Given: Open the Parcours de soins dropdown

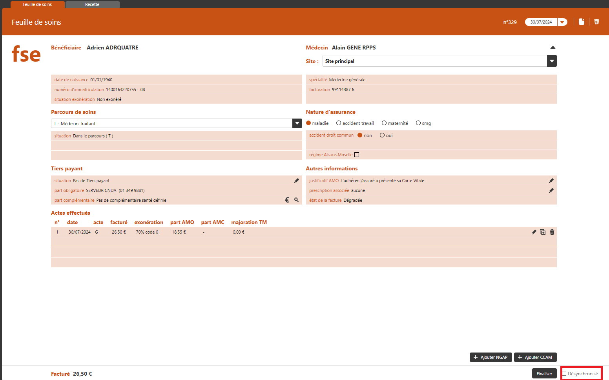Looking at the screenshot, I should (x=297, y=123).
